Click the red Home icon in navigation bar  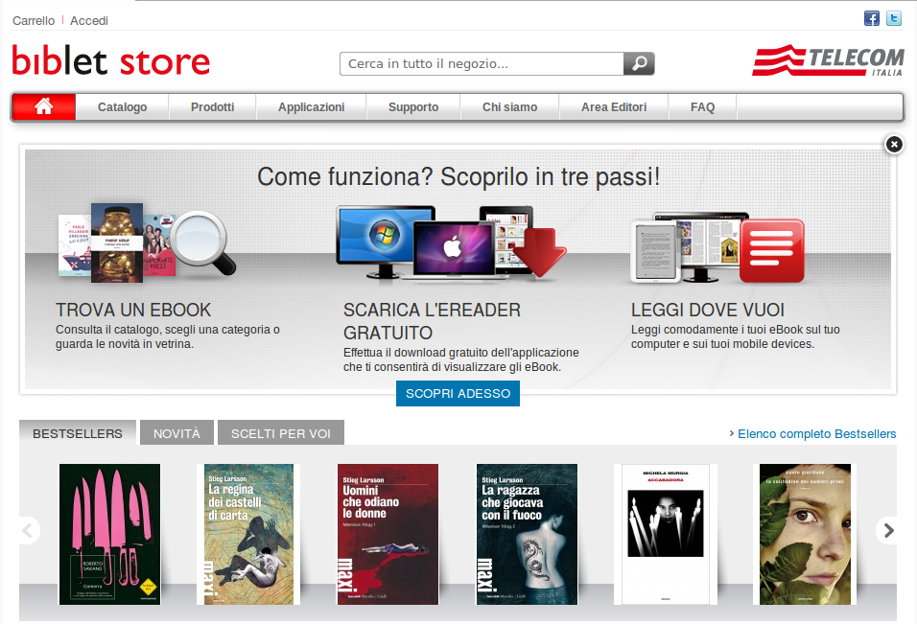43,106
